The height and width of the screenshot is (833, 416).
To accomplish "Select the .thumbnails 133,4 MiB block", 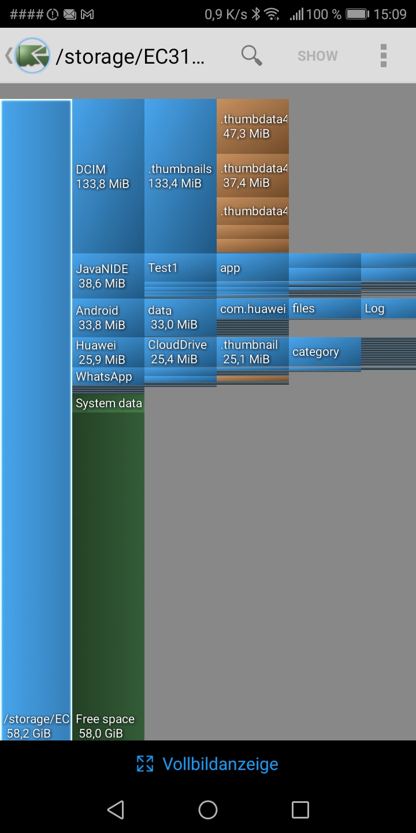I will [180, 176].
